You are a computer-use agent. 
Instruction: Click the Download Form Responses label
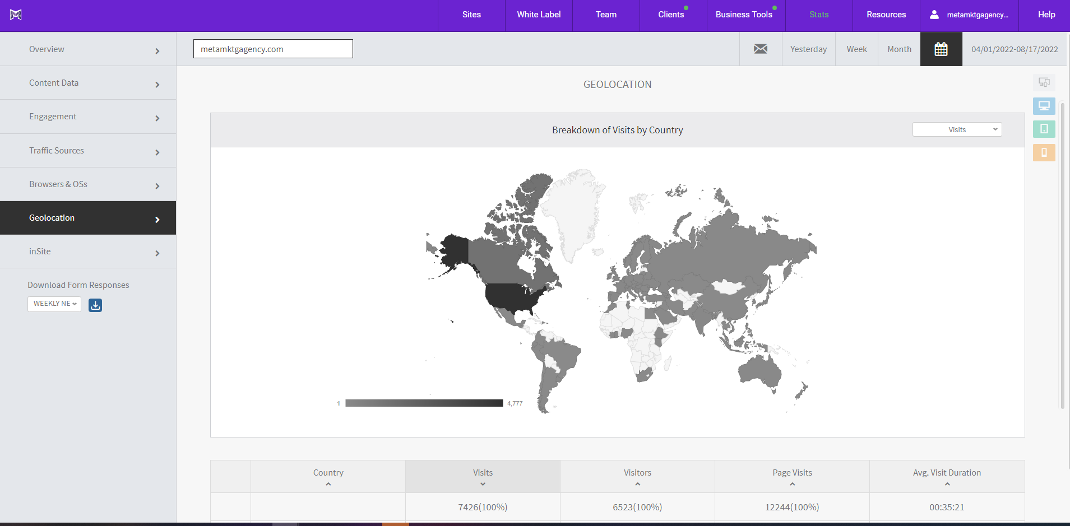coord(78,285)
